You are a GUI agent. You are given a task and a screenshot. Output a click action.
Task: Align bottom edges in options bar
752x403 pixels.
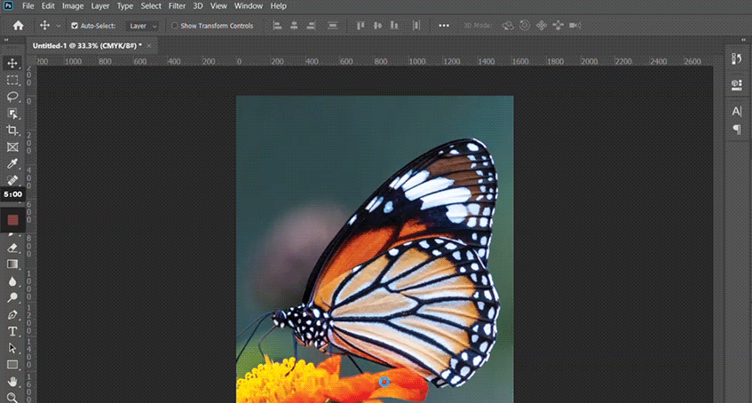pyautogui.click(x=394, y=26)
